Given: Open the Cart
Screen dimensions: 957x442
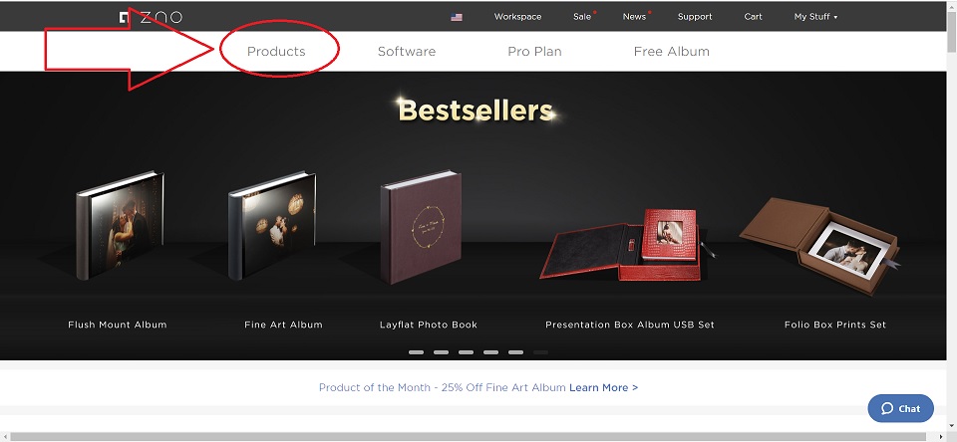Looking at the screenshot, I should (x=754, y=17).
